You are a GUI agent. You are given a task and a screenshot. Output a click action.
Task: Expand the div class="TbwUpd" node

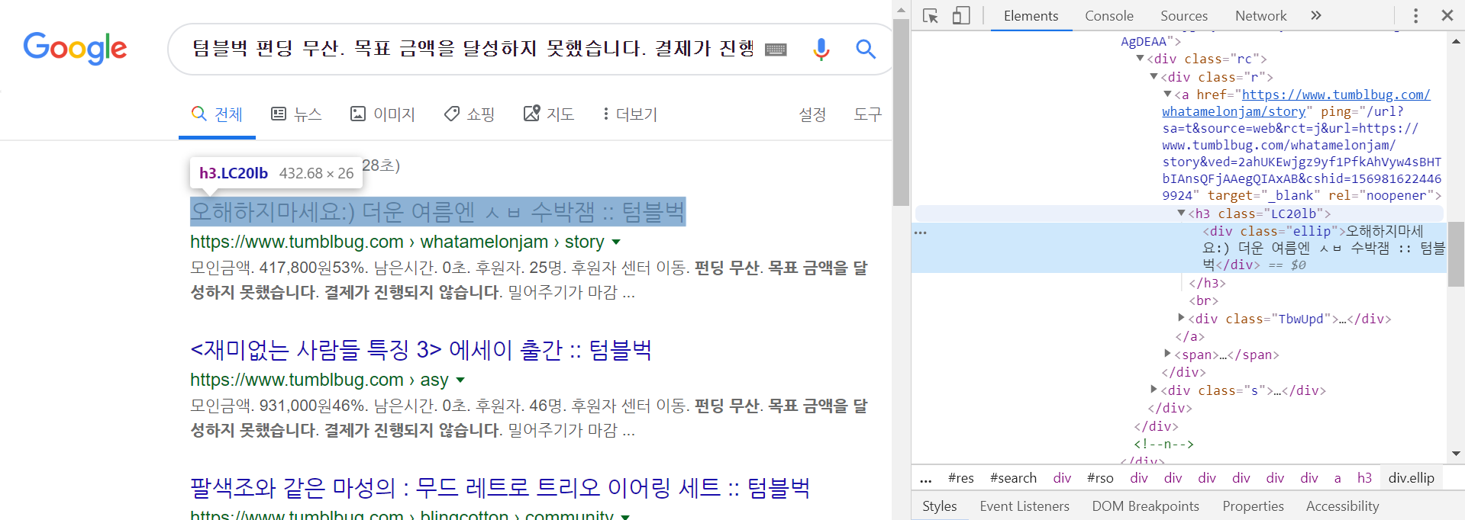(x=1181, y=318)
